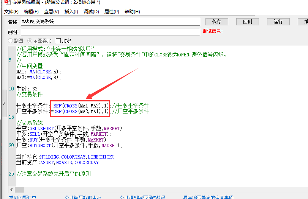308x199 pixels.
Task: Click REF(CROSS(MA1,MA2),1) expression
Action: click(x=81, y=106)
